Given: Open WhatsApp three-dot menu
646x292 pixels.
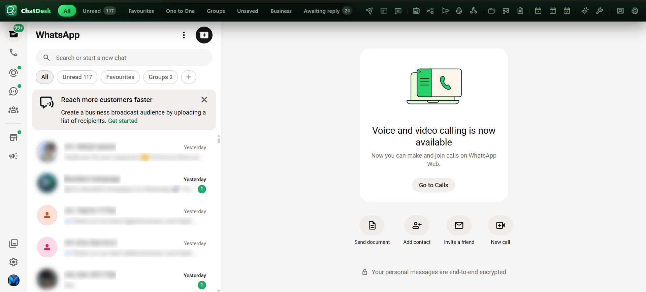Looking at the screenshot, I should 184,35.
